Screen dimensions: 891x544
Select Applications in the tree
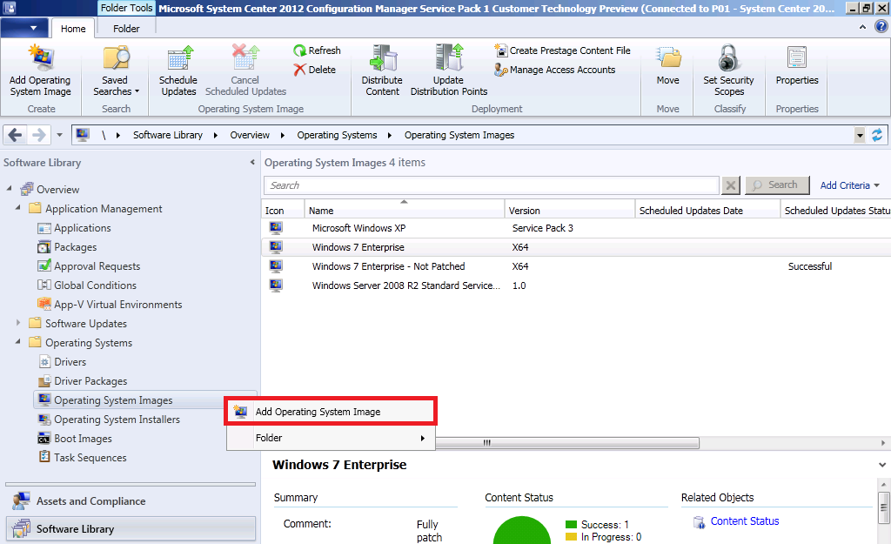(x=83, y=228)
